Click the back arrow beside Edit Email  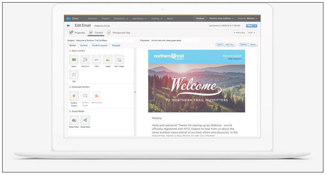[68, 26]
